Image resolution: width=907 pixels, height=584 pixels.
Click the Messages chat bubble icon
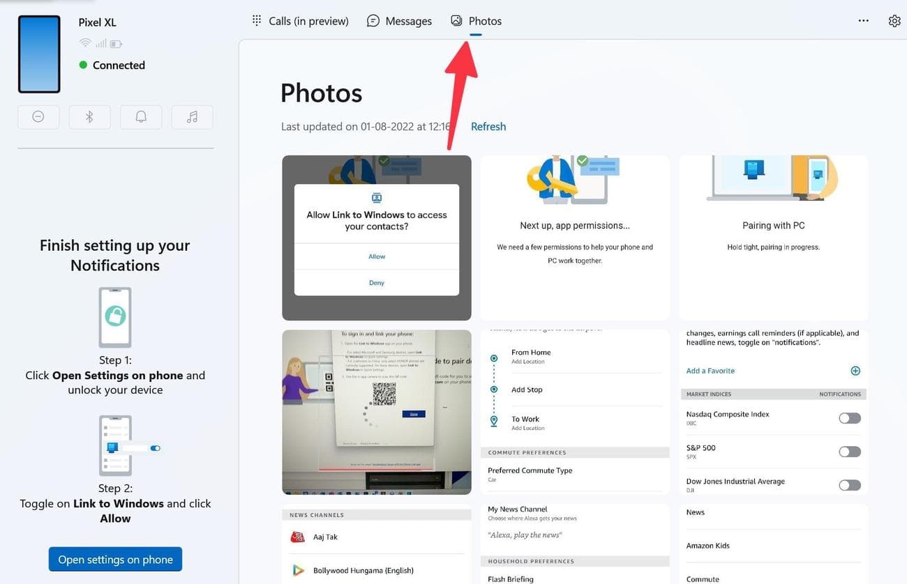tap(373, 20)
